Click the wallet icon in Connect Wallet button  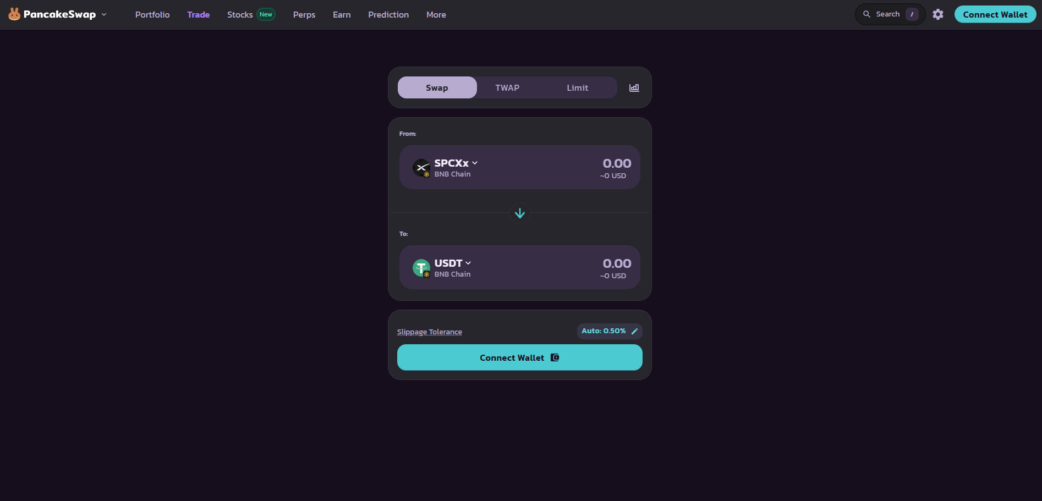pos(555,357)
